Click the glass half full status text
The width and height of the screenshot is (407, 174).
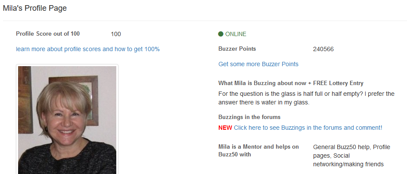(x=306, y=98)
